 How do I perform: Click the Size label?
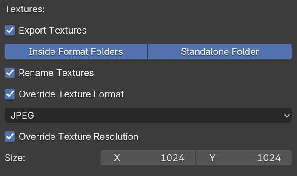point(15,158)
